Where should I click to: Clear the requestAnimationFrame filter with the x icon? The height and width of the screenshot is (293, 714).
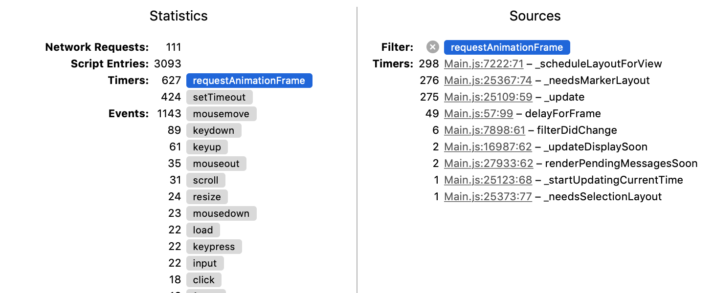point(433,47)
